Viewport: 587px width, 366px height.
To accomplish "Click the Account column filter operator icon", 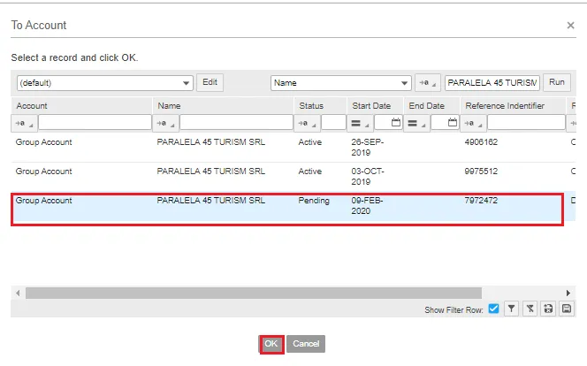I will click(25, 123).
